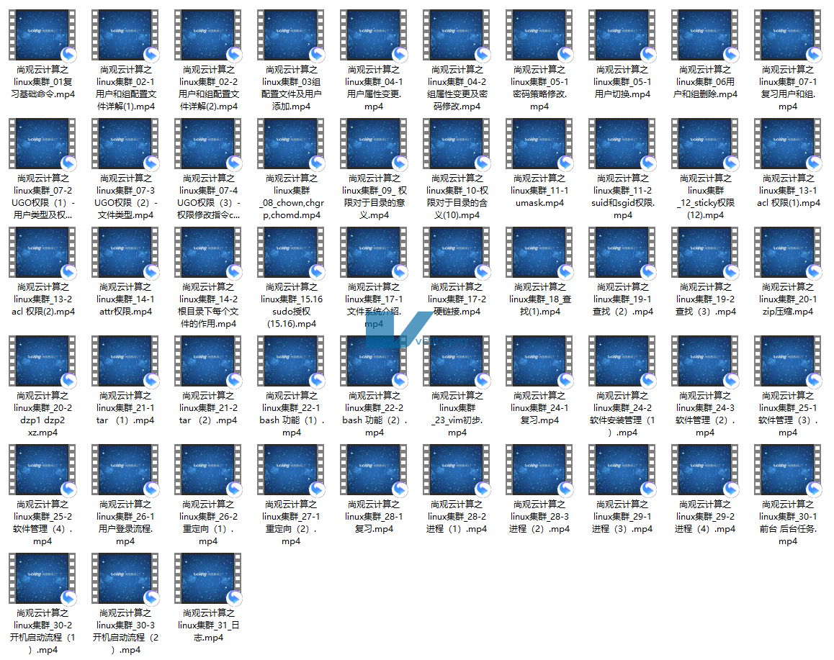The image size is (834, 660).
Task: Click file name linux集群_19-2 查找（3）.mp4
Action: click(705, 299)
